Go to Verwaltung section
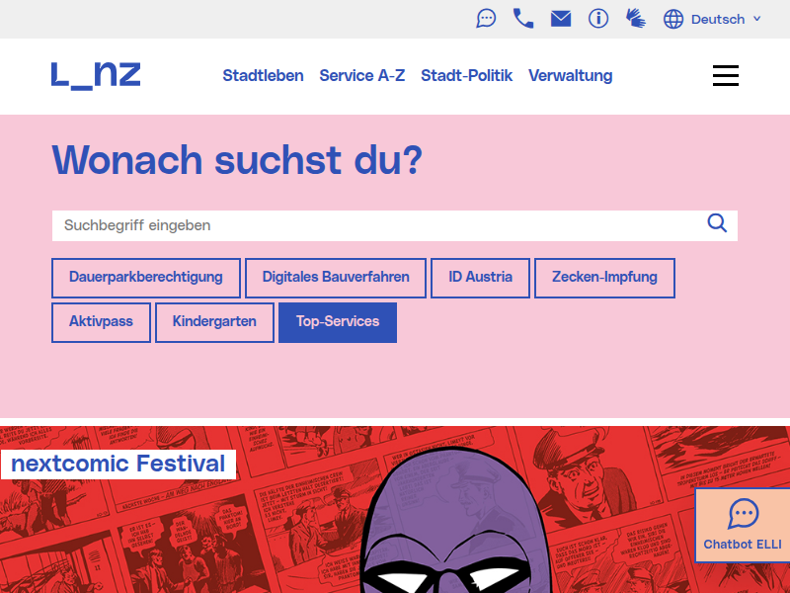This screenshot has height=593, width=790. (x=570, y=76)
